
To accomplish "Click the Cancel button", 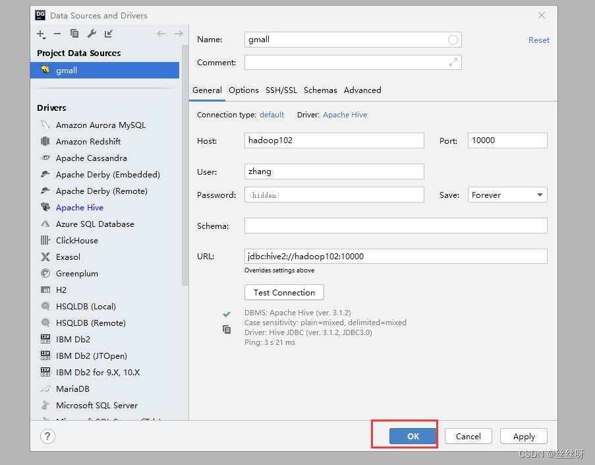I will (x=468, y=436).
